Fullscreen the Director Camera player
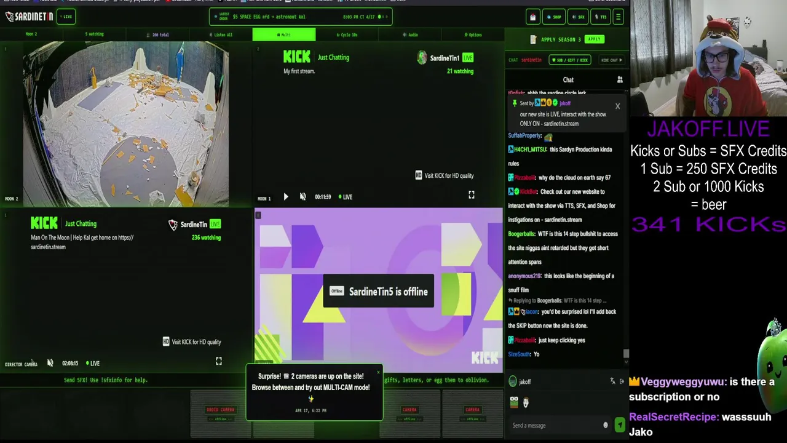The width and height of the screenshot is (787, 443). 219,361
